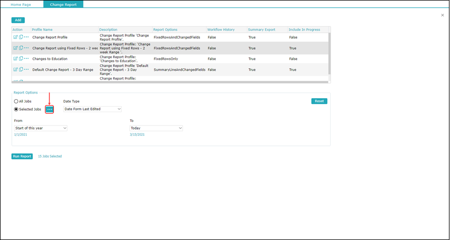Select the Selected Jobs radio button
The image size is (450, 240).
pyautogui.click(x=16, y=109)
